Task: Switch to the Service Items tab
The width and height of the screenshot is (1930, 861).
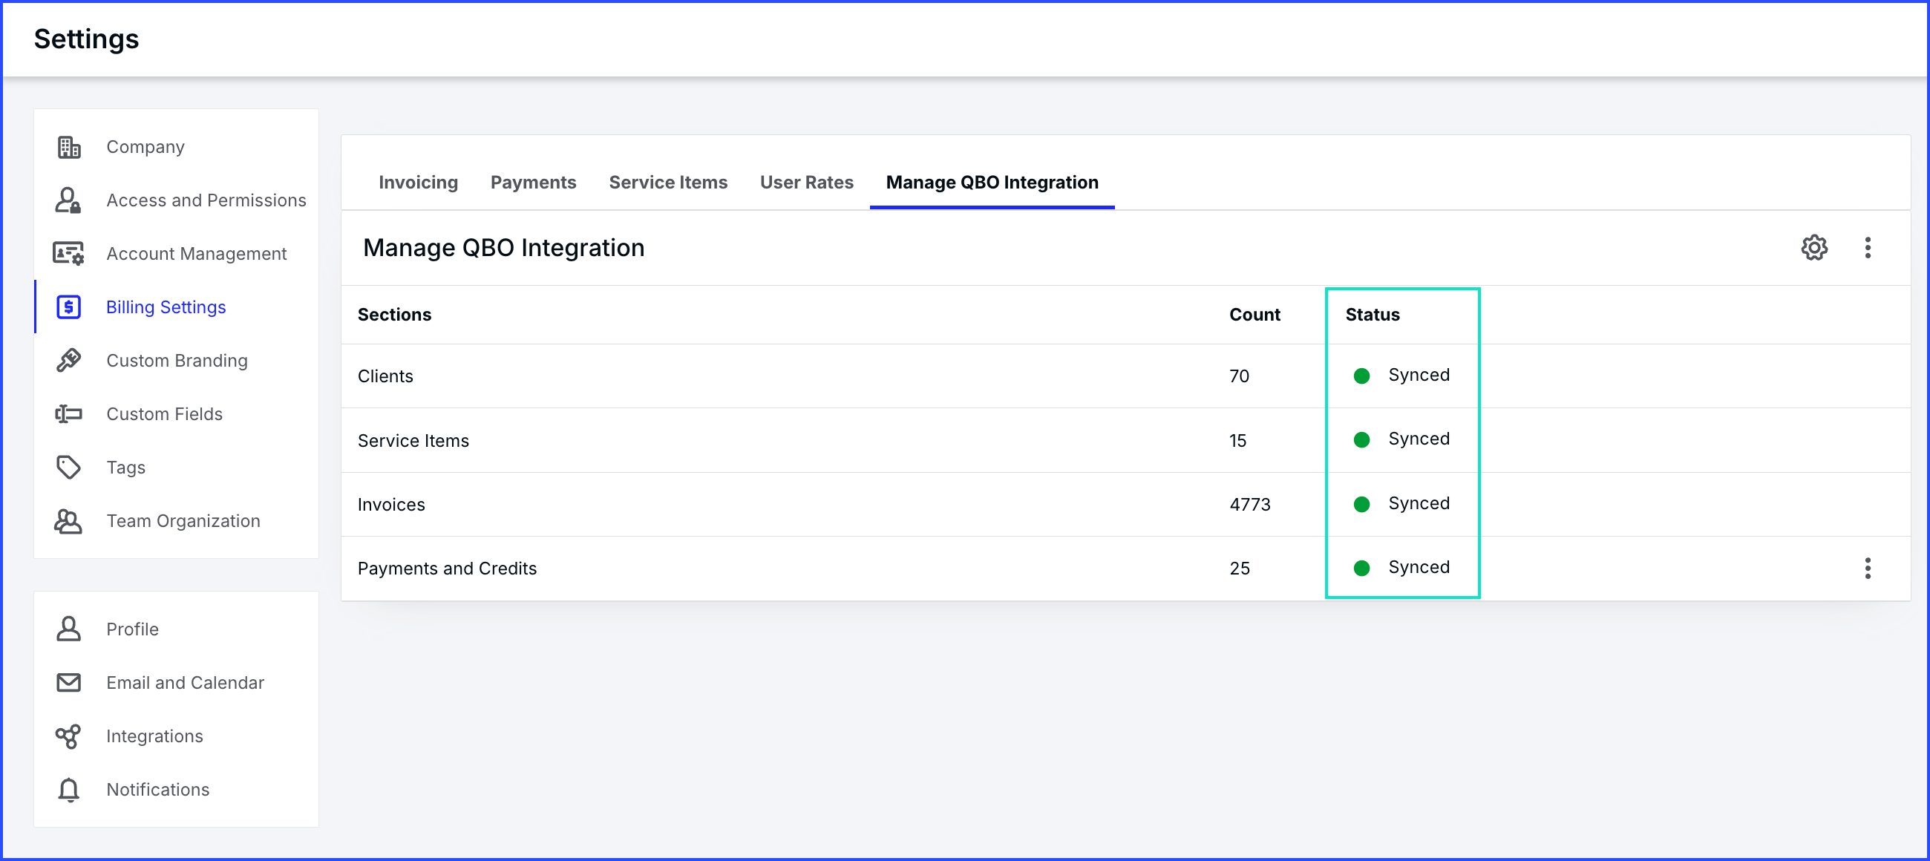Action: tap(668, 182)
